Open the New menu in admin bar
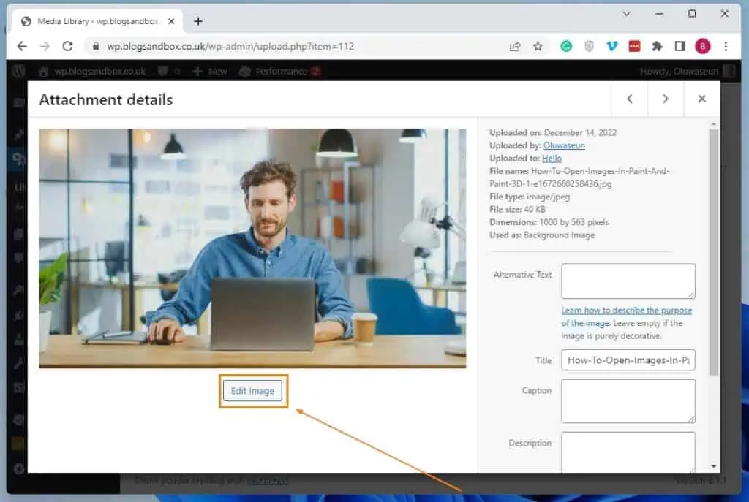The width and height of the screenshot is (749, 502). [210, 72]
